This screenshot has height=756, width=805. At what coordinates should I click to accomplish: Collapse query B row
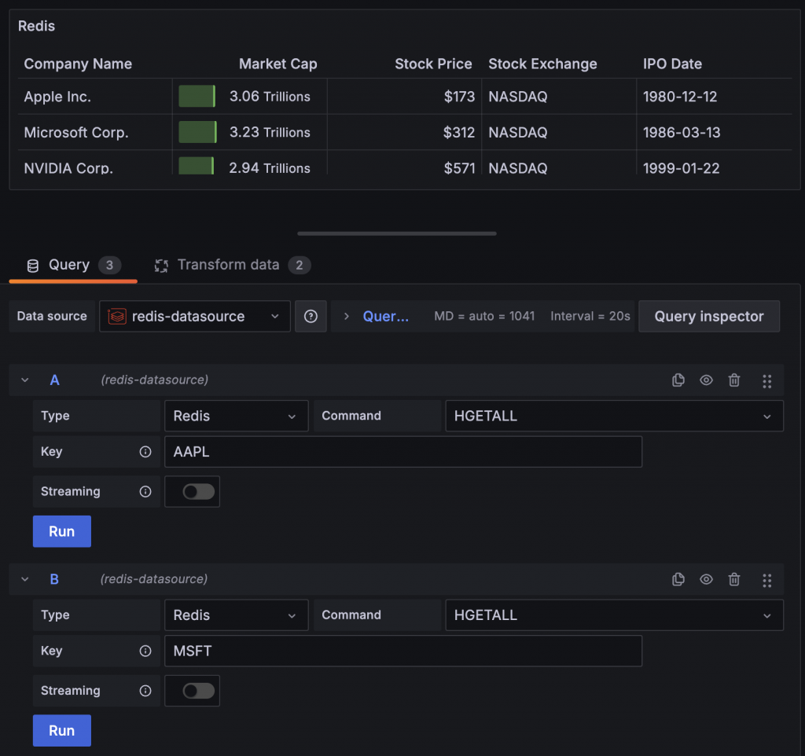[x=24, y=579]
